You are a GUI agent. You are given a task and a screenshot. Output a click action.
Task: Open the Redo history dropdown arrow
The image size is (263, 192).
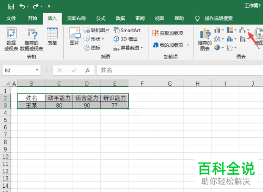pos(42,6)
